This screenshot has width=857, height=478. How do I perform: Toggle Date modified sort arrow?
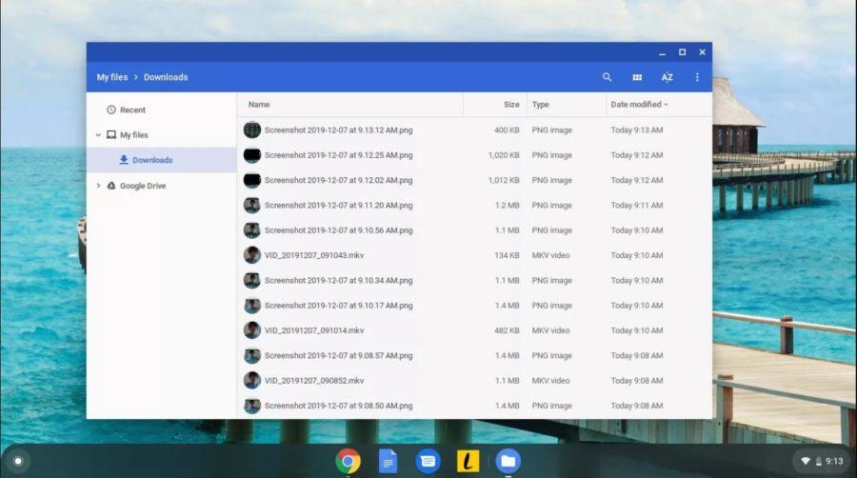pyautogui.click(x=667, y=105)
